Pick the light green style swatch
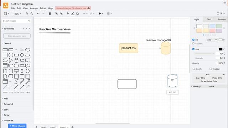The height and width of the screenshot is (128, 228). pos(219,26)
